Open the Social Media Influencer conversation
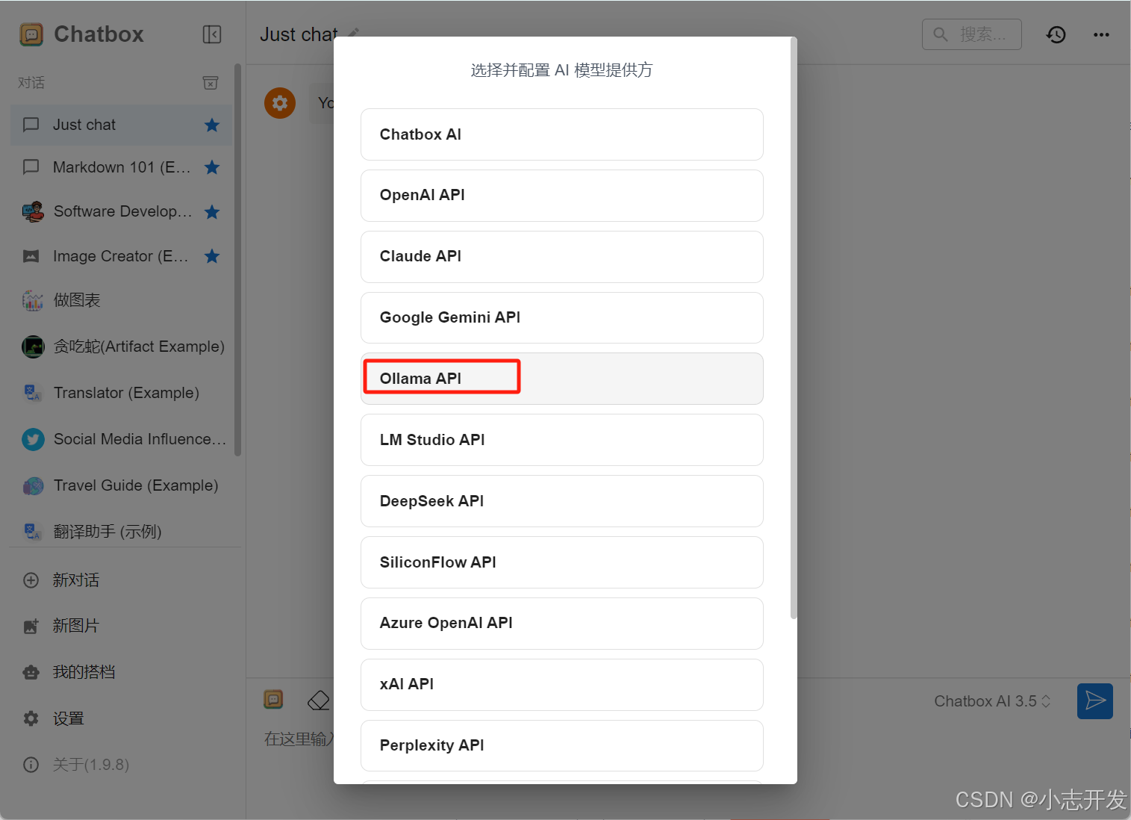 [x=121, y=439]
